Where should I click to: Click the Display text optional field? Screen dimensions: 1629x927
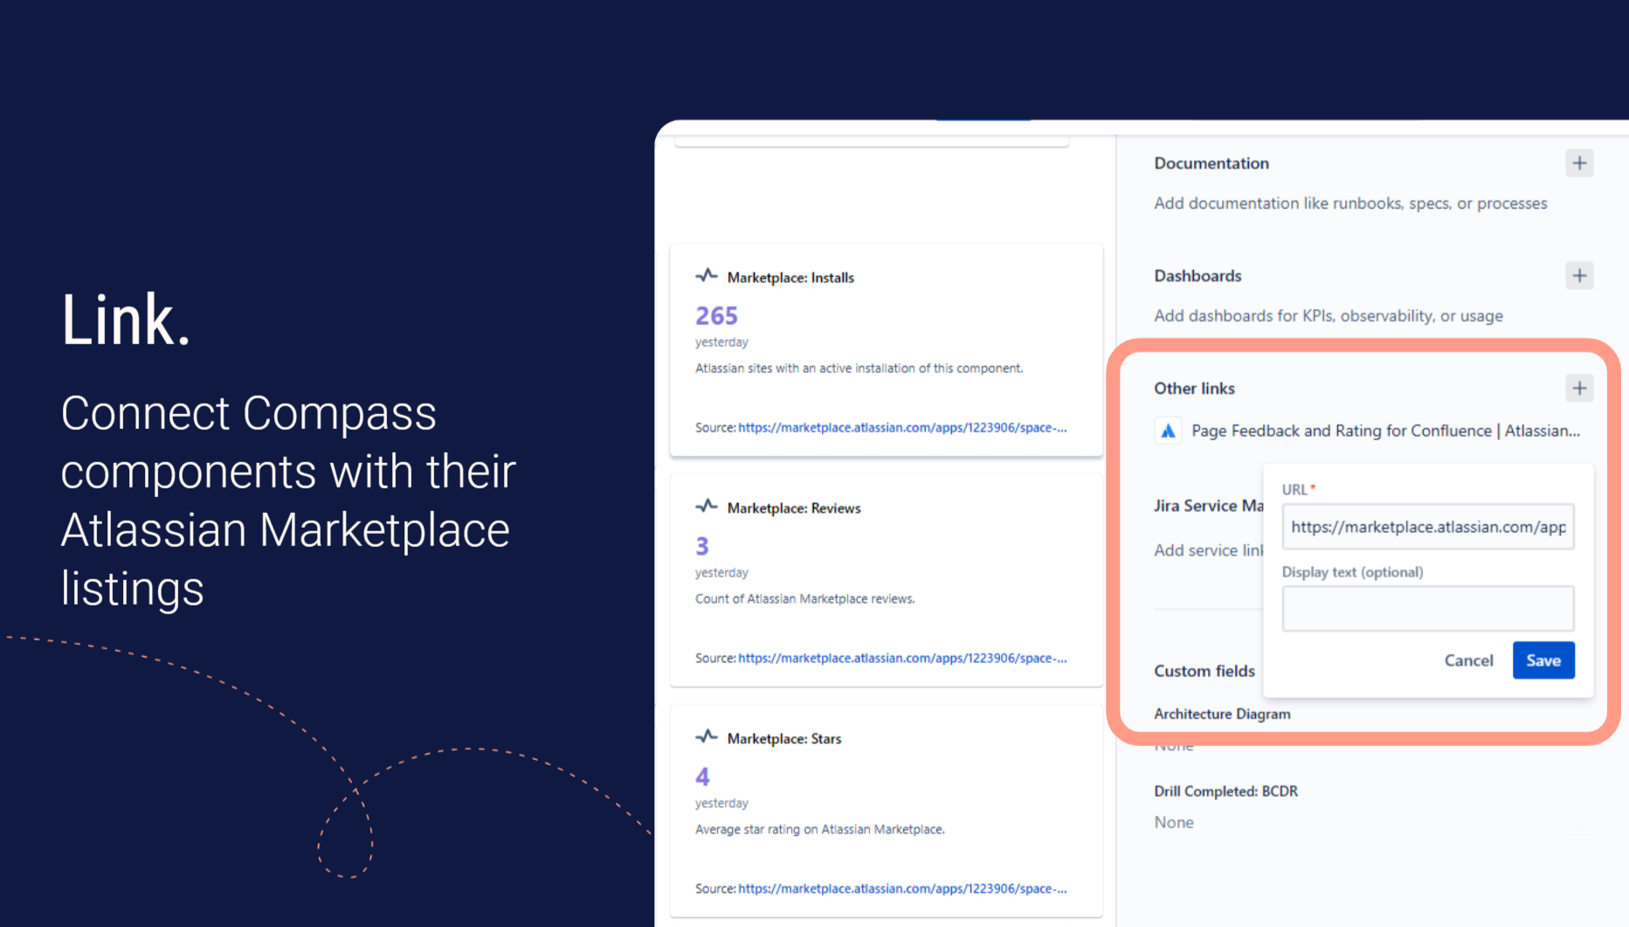1427,608
